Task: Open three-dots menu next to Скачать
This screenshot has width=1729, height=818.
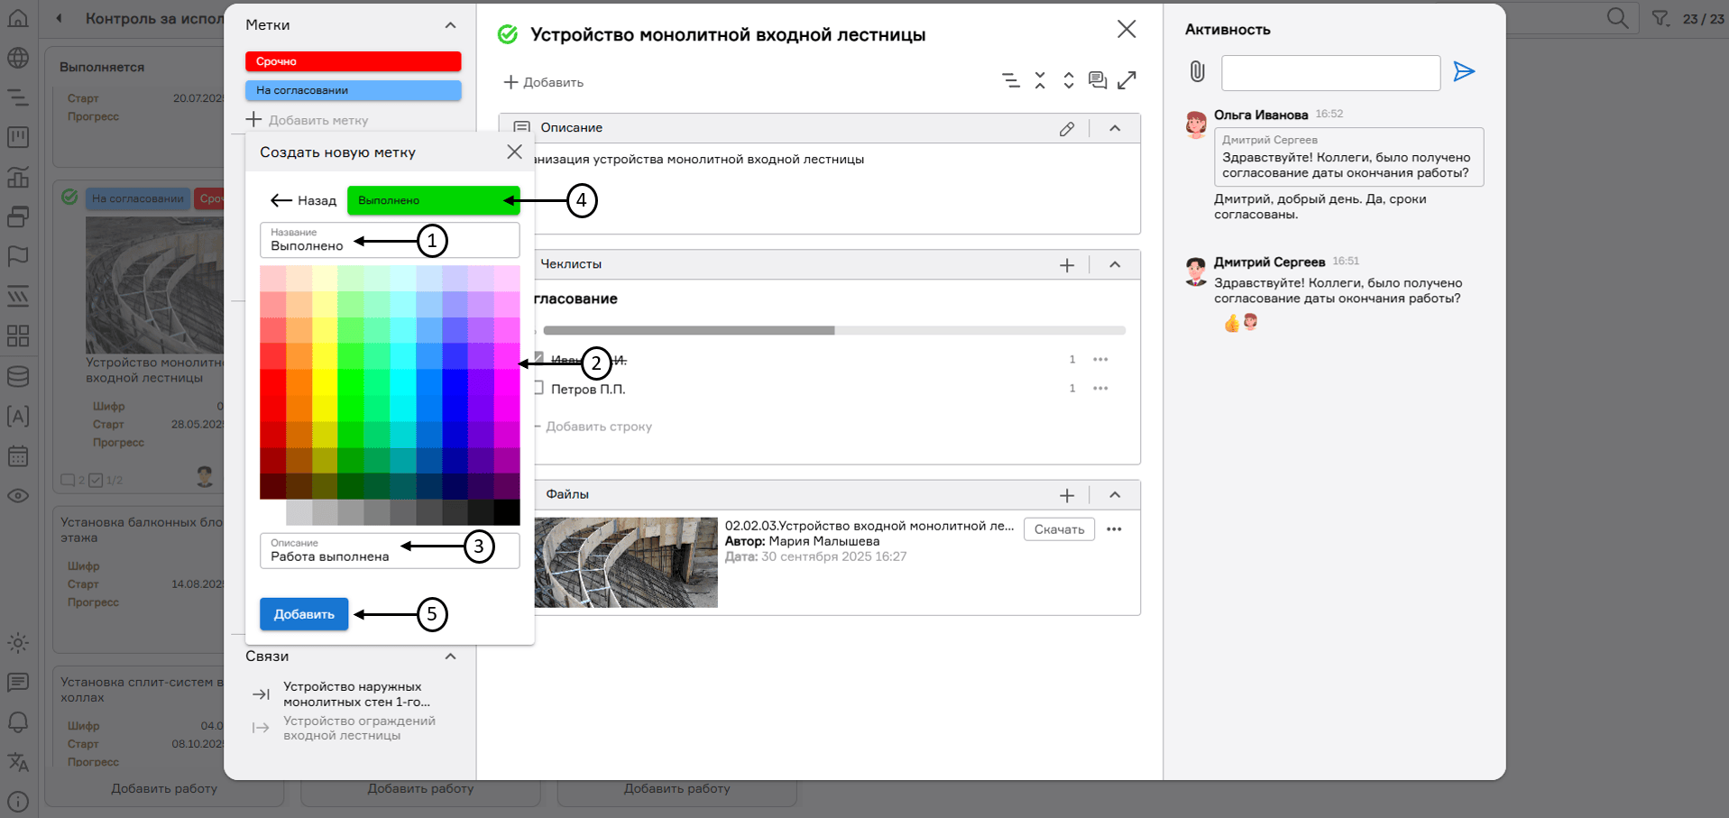Action: pyautogui.click(x=1114, y=529)
